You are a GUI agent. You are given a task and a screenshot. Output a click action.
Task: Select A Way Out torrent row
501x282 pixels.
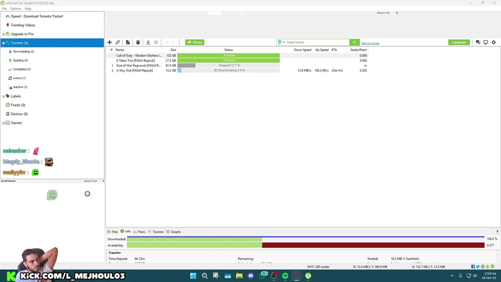tap(237, 70)
